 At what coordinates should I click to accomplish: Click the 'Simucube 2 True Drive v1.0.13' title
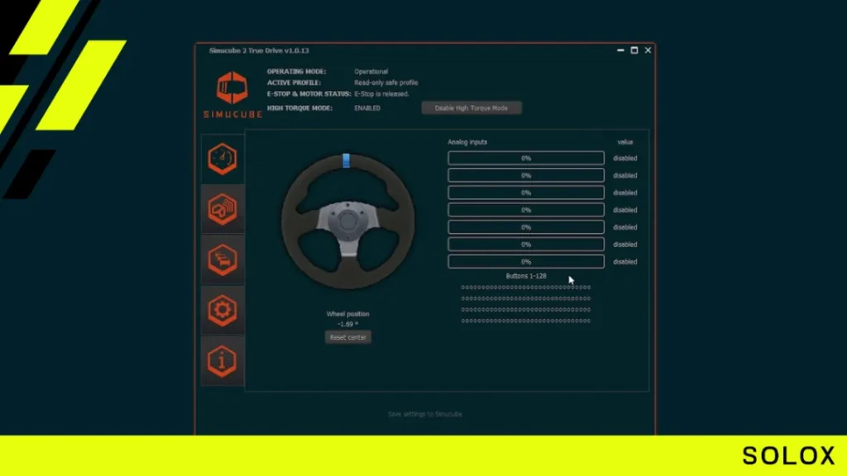click(259, 50)
